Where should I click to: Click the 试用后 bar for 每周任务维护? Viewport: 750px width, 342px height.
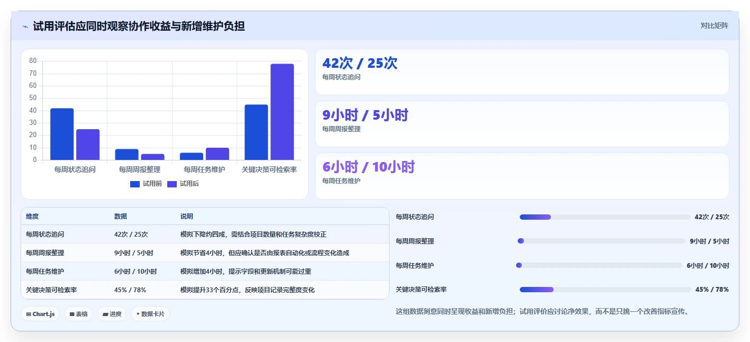coord(218,154)
